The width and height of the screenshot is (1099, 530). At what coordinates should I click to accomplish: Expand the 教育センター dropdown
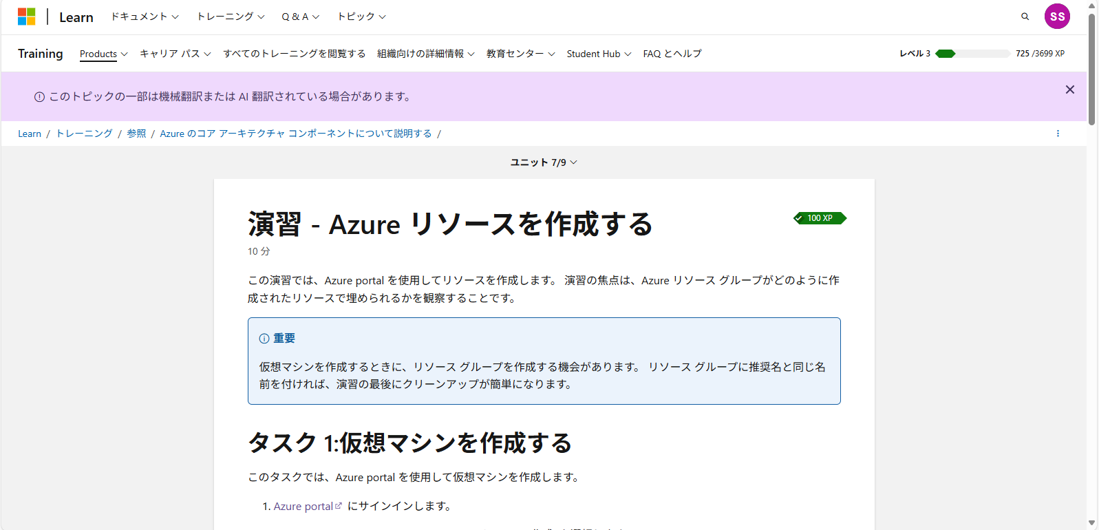point(521,54)
